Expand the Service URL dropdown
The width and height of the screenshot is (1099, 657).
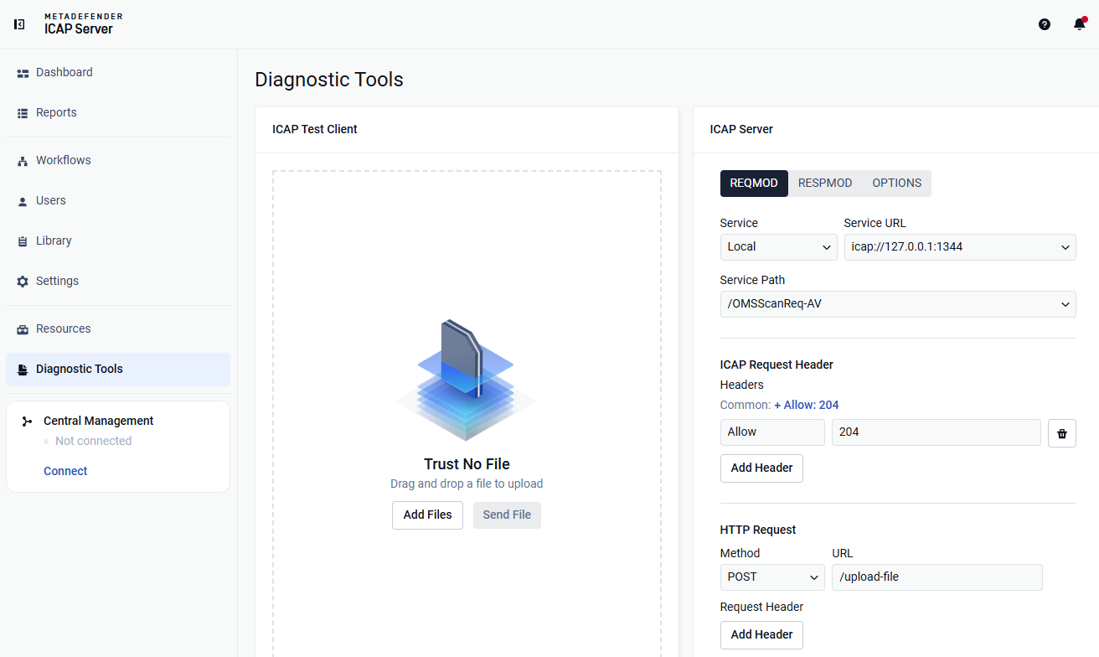tap(960, 247)
